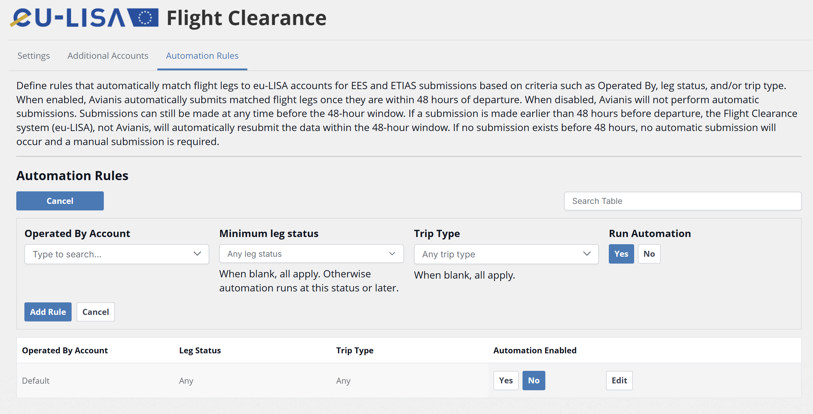Click the EU flag emblem in logo
The height and width of the screenshot is (414, 813).
(145, 18)
